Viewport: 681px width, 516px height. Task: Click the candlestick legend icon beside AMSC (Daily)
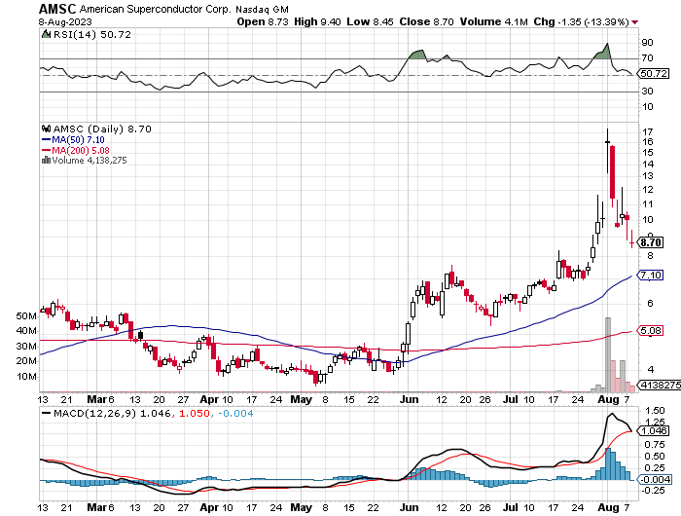[x=46, y=129]
